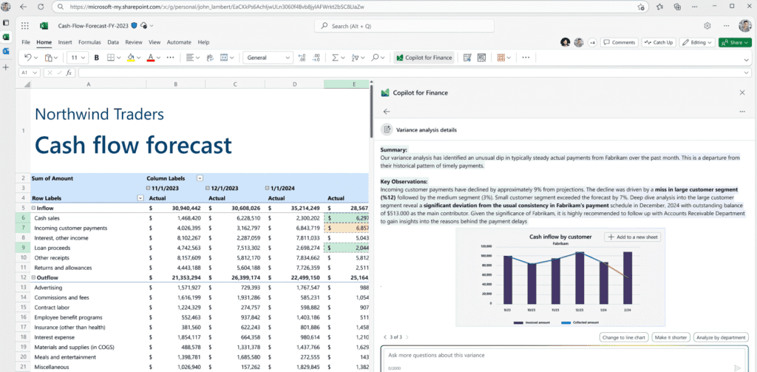The image size is (757, 372).
Task: Click the Paste clipboard icon
Action: (x=49, y=58)
